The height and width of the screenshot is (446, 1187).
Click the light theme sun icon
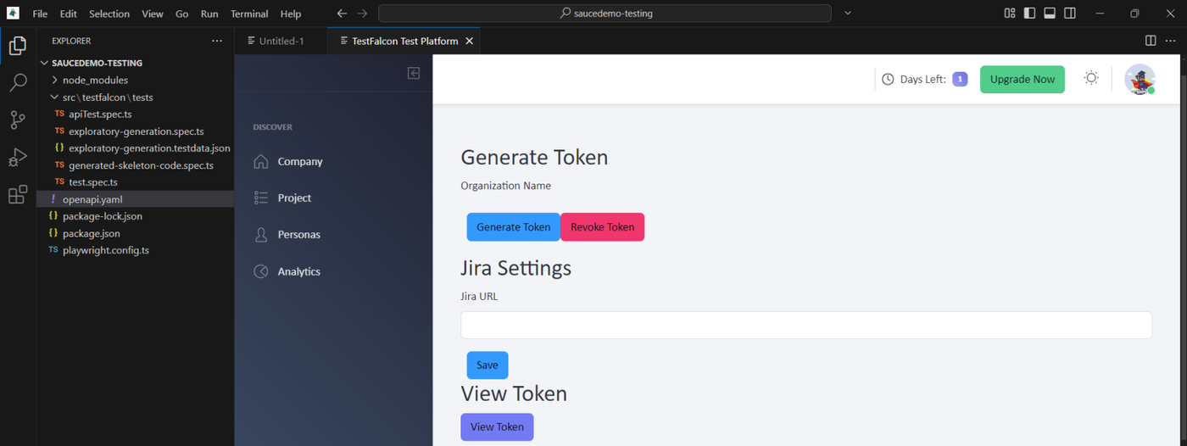point(1091,79)
